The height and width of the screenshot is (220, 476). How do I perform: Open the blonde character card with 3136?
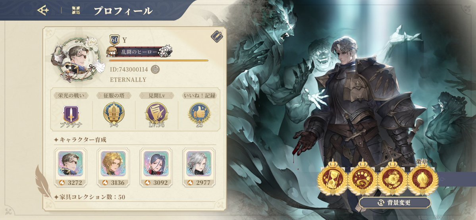(x=113, y=168)
